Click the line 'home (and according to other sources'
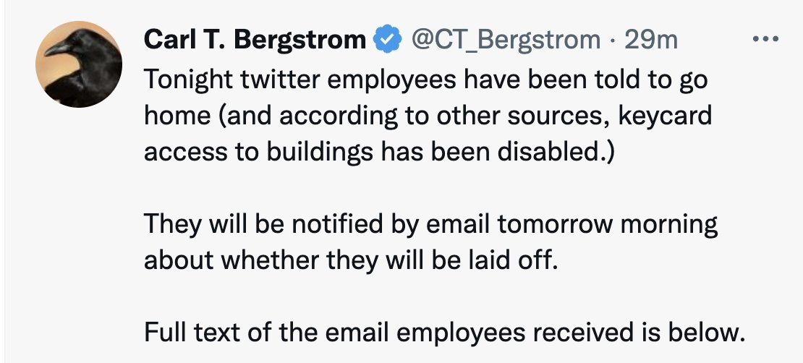Image resolution: width=803 pixels, height=363 pixels. 428,116
